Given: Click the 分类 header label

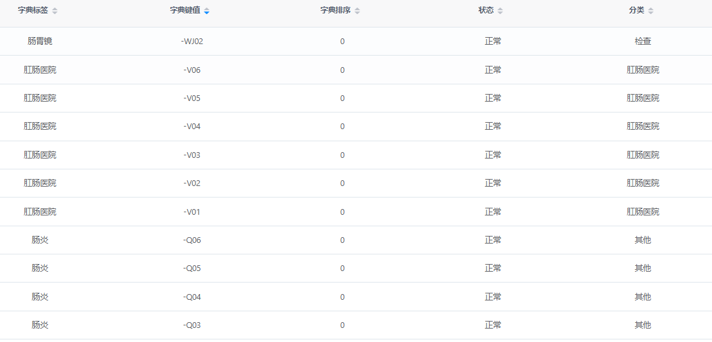Looking at the screenshot, I should pos(636,10).
